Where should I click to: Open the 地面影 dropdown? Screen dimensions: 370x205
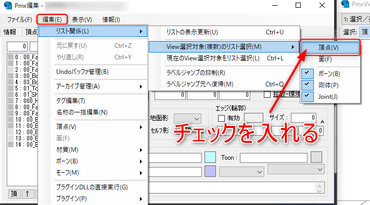click(x=187, y=119)
